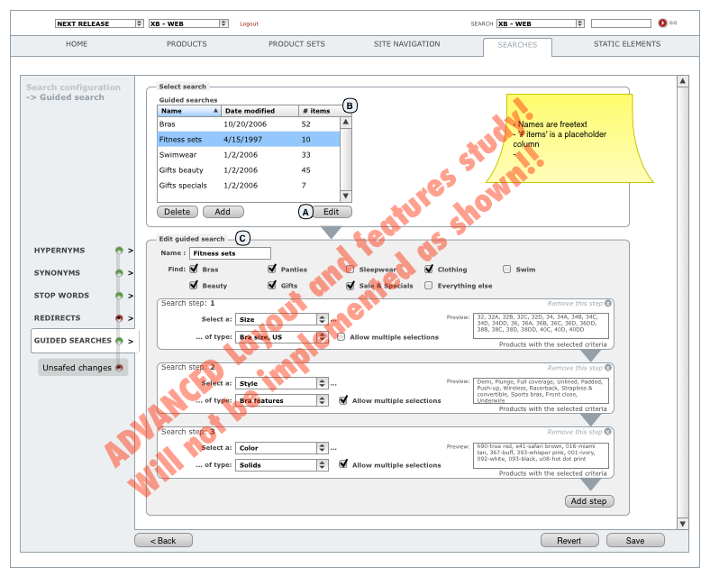
Task: Toggle the Clothing checkbox
Action: coord(429,269)
